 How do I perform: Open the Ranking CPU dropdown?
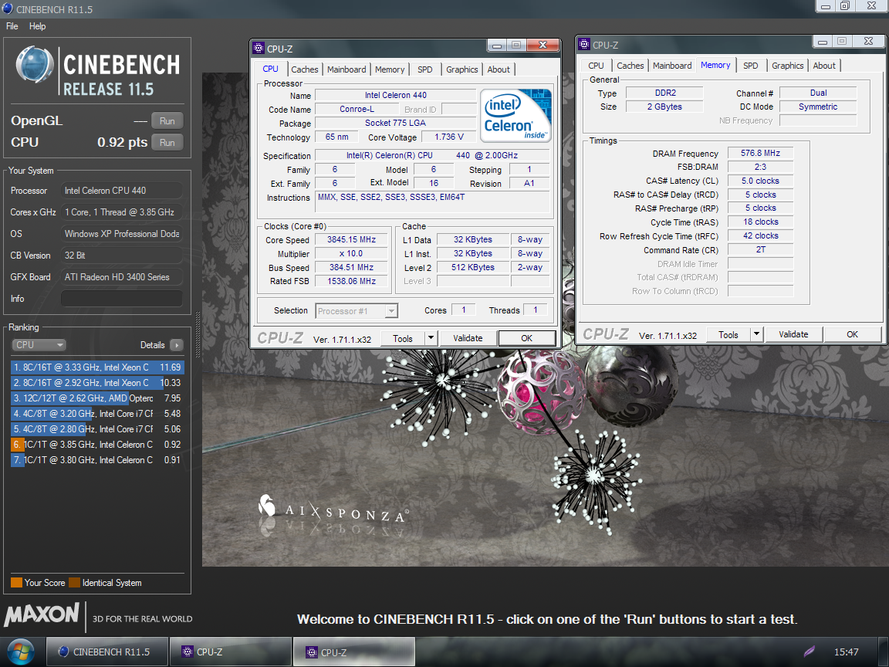tap(39, 345)
